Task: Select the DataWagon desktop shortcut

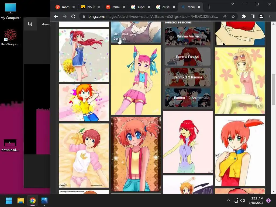Action: pyautogui.click(x=11, y=37)
